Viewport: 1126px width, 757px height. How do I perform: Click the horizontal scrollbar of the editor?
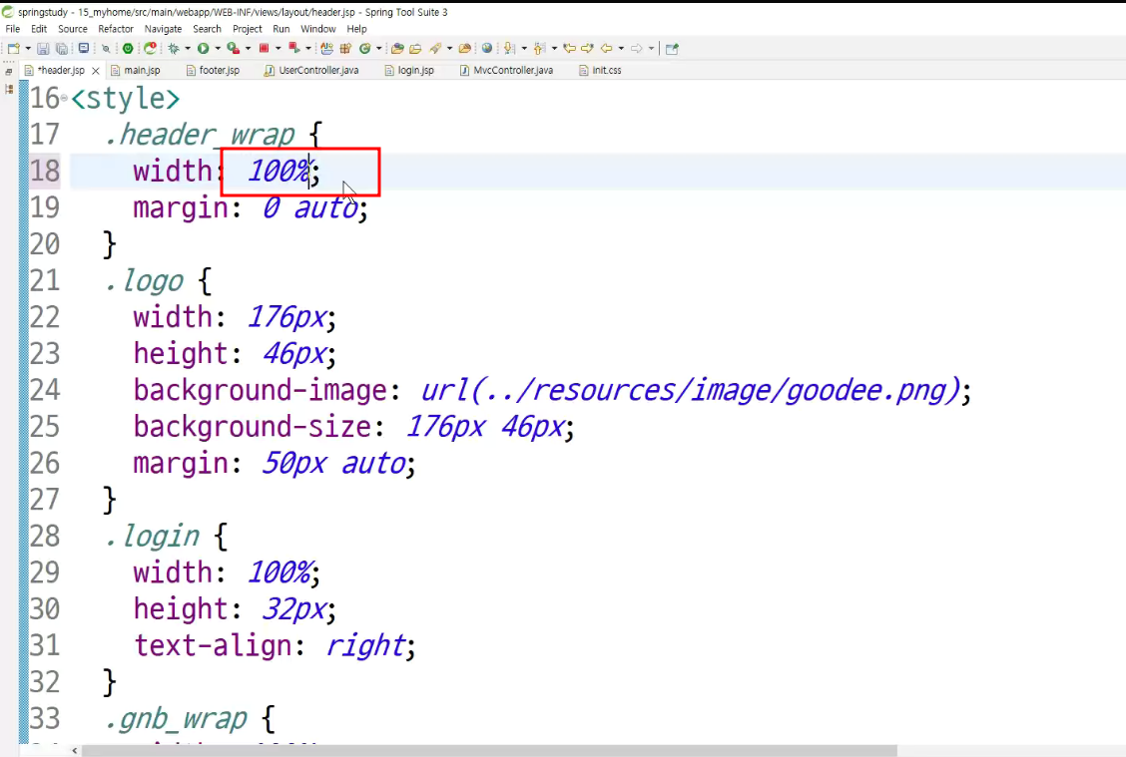pyautogui.click(x=488, y=751)
